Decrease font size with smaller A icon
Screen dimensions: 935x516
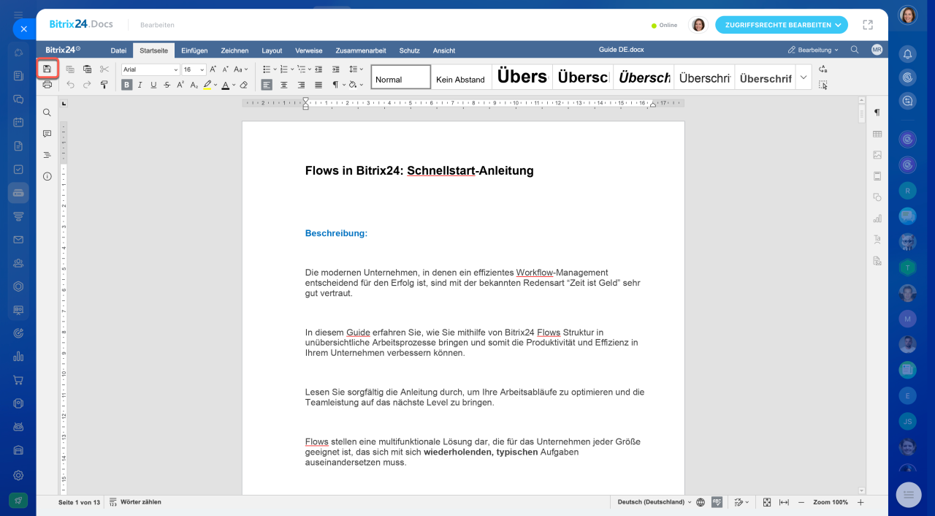click(x=225, y=69)
